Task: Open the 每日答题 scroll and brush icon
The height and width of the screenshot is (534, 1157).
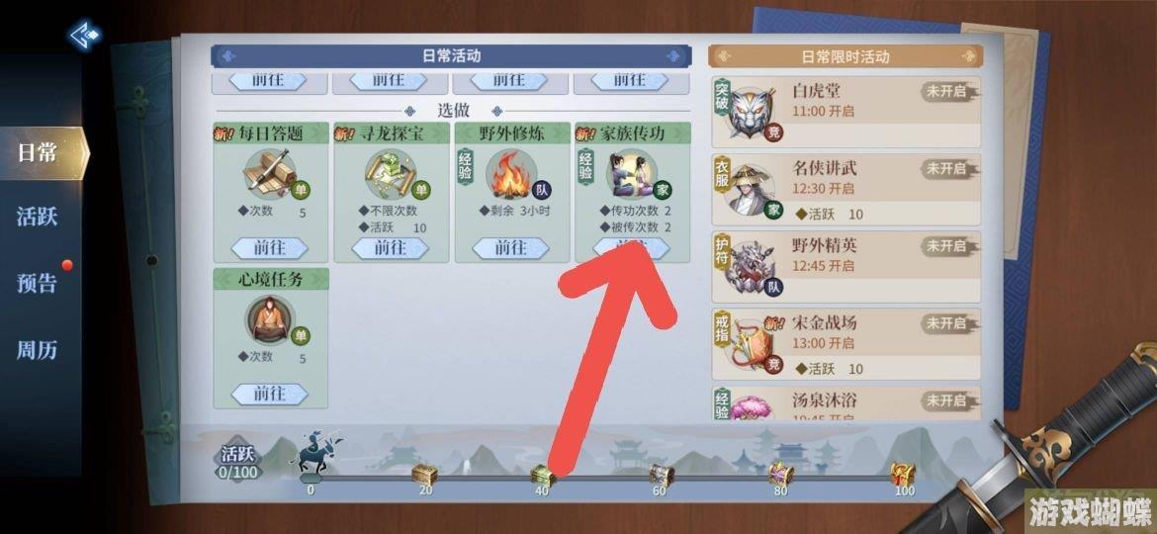Action: pos(269,174)
